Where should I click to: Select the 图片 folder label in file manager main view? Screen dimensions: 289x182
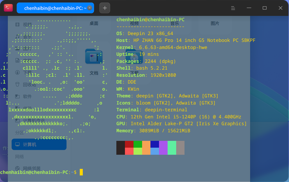[215, 23]
